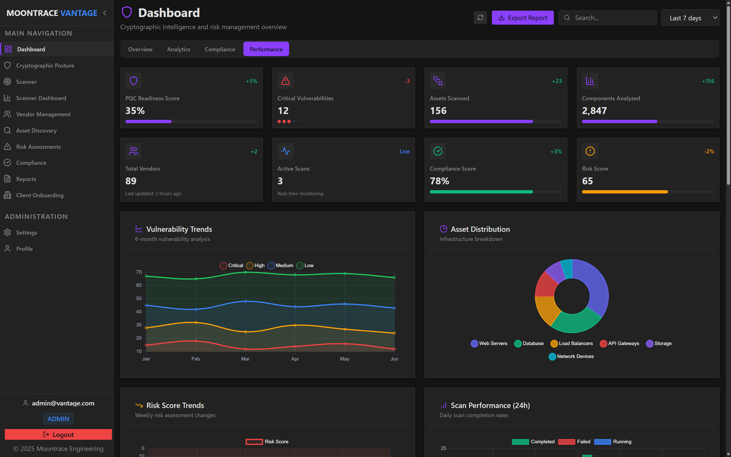Open Risk Assessments sidebar item
The image size is (731, 457).
[38, 146]
